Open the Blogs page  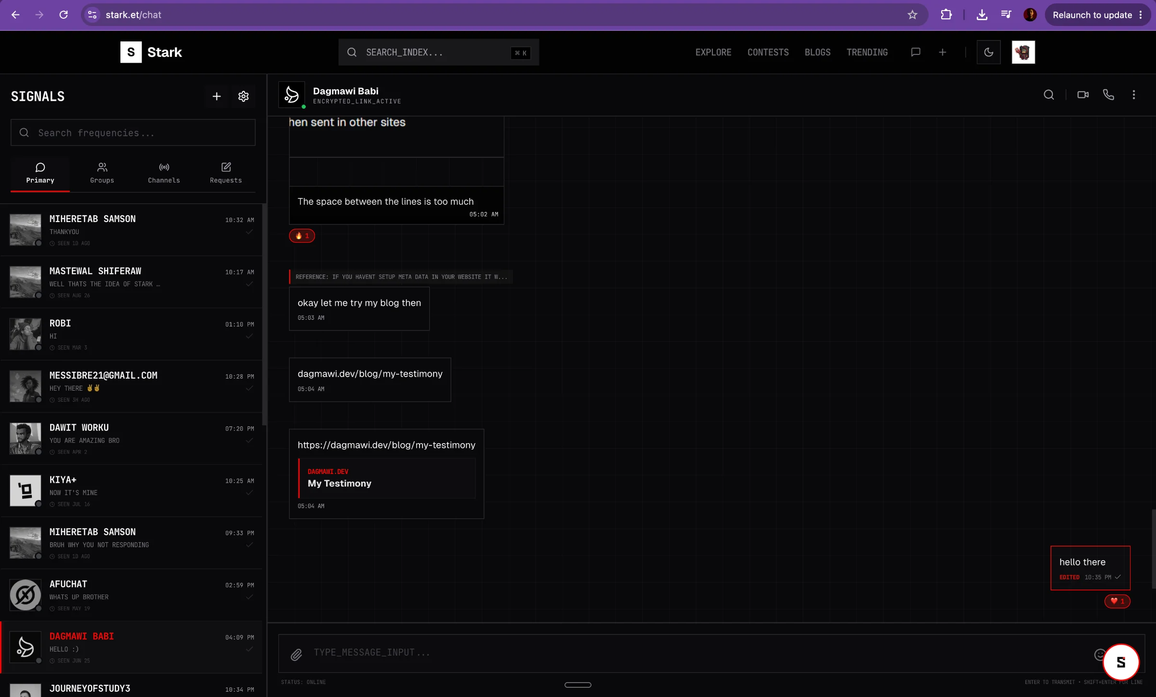click(x=817, y=52)
